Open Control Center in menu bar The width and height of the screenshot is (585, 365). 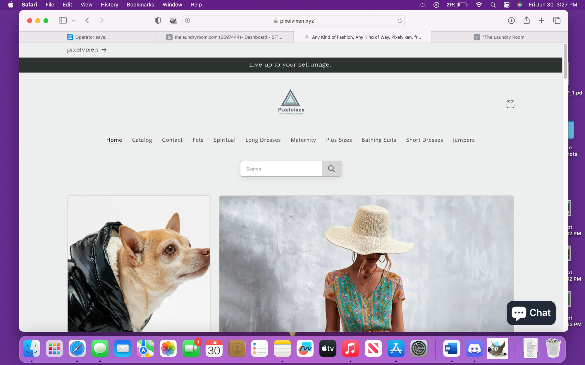[507, 5]
